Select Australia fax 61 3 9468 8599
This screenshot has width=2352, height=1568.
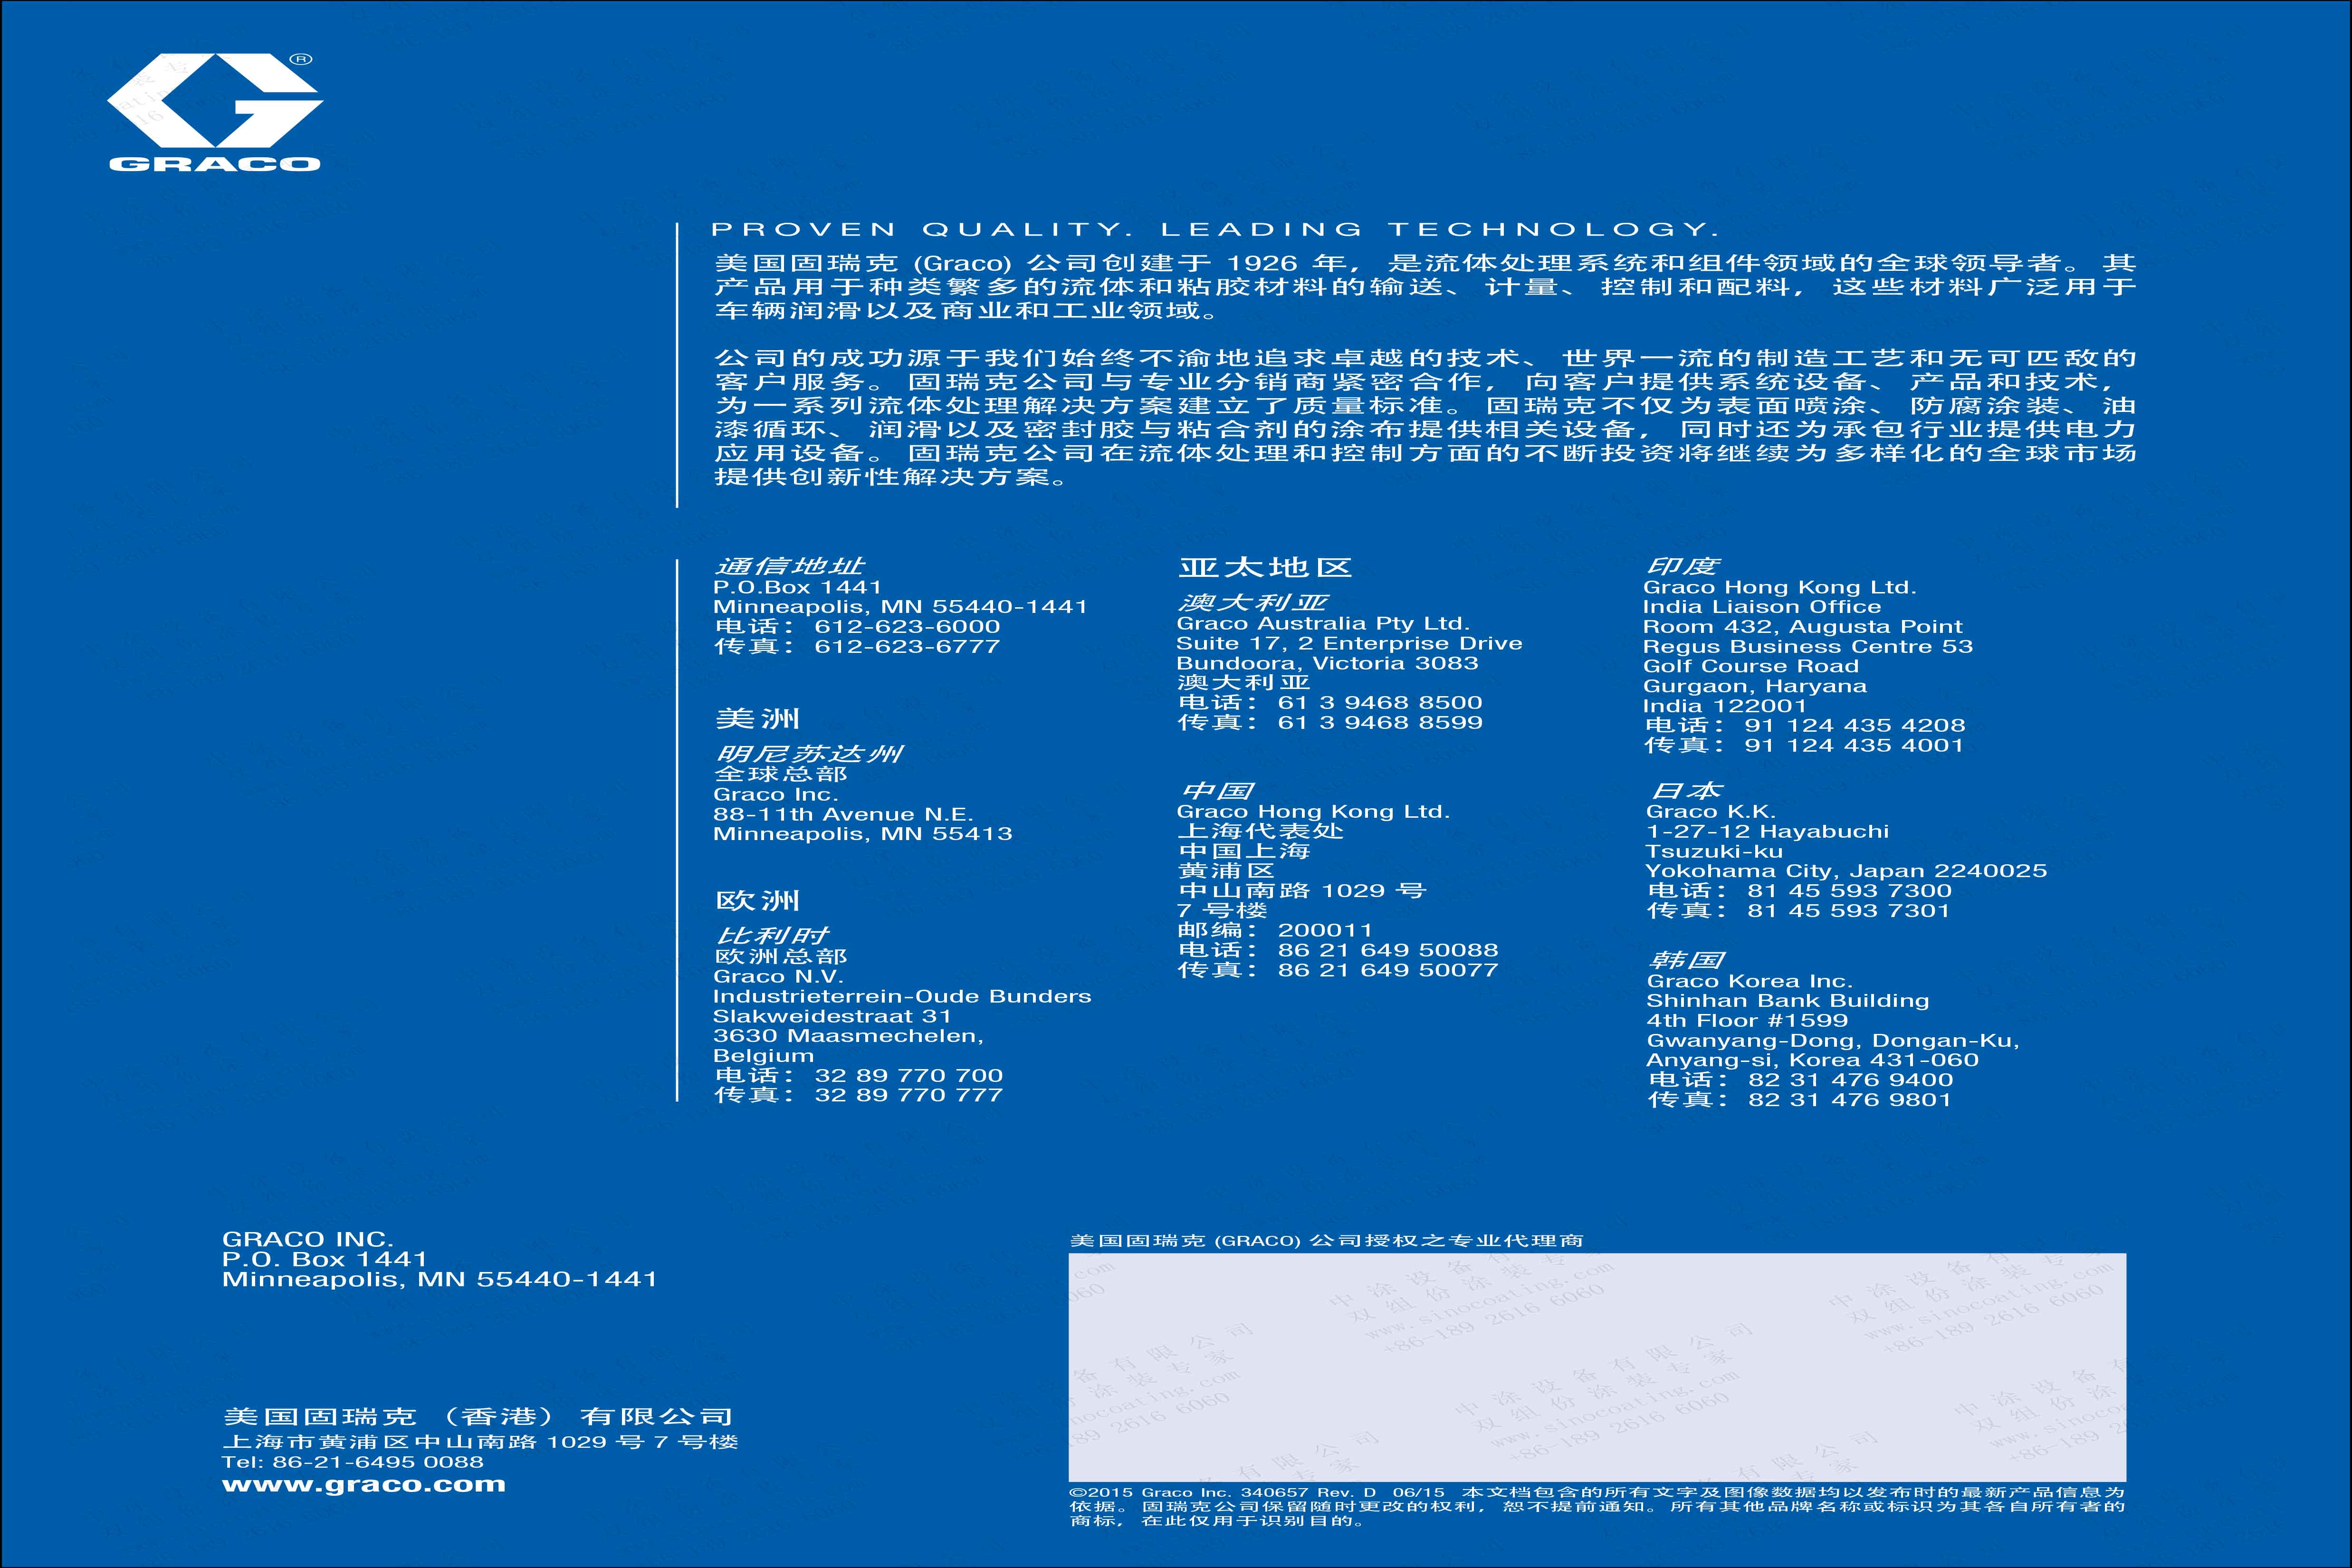1380,723
